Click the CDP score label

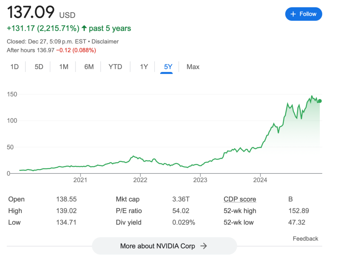point(240,199)
